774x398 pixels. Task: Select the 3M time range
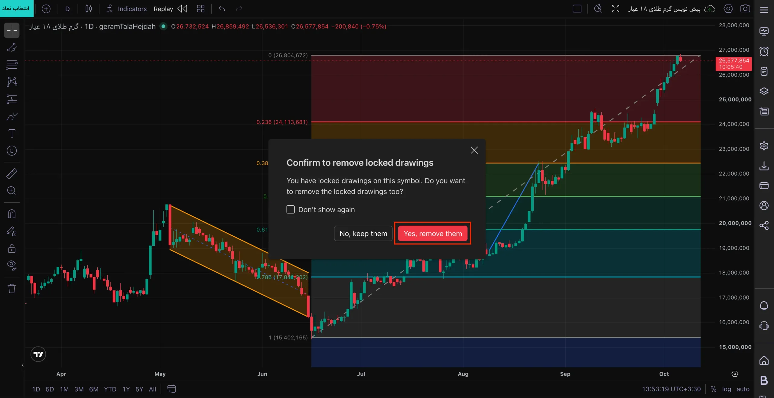[79, 389]
